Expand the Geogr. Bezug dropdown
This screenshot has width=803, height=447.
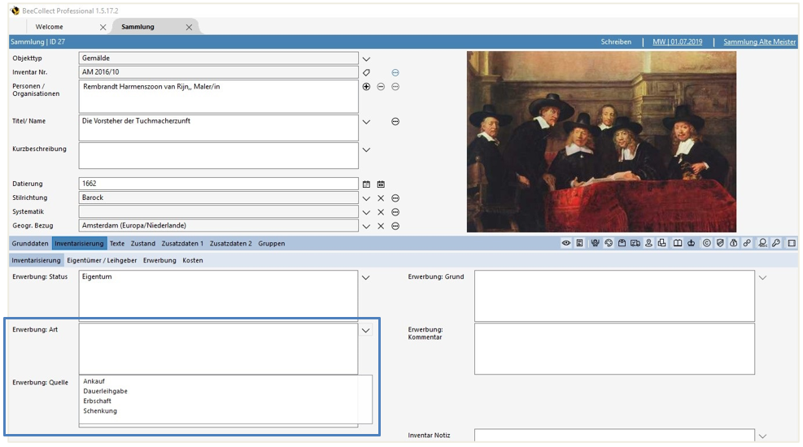tap(366, 226)
